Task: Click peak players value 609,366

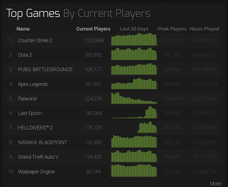Action: coord(172,70)
